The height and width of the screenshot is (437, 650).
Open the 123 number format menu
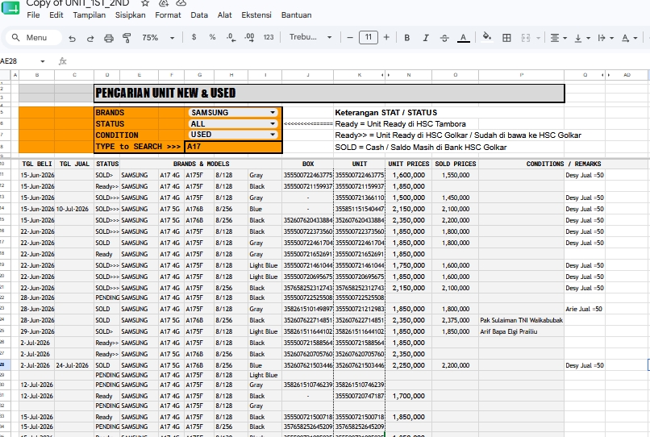pos(269,37)
